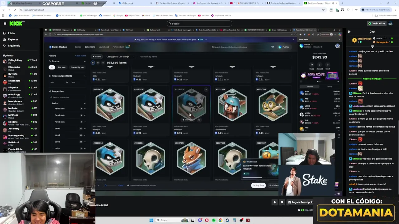
Task: Open Spotify icon in the Windows taskbar
Action: (x=214, y=220)
